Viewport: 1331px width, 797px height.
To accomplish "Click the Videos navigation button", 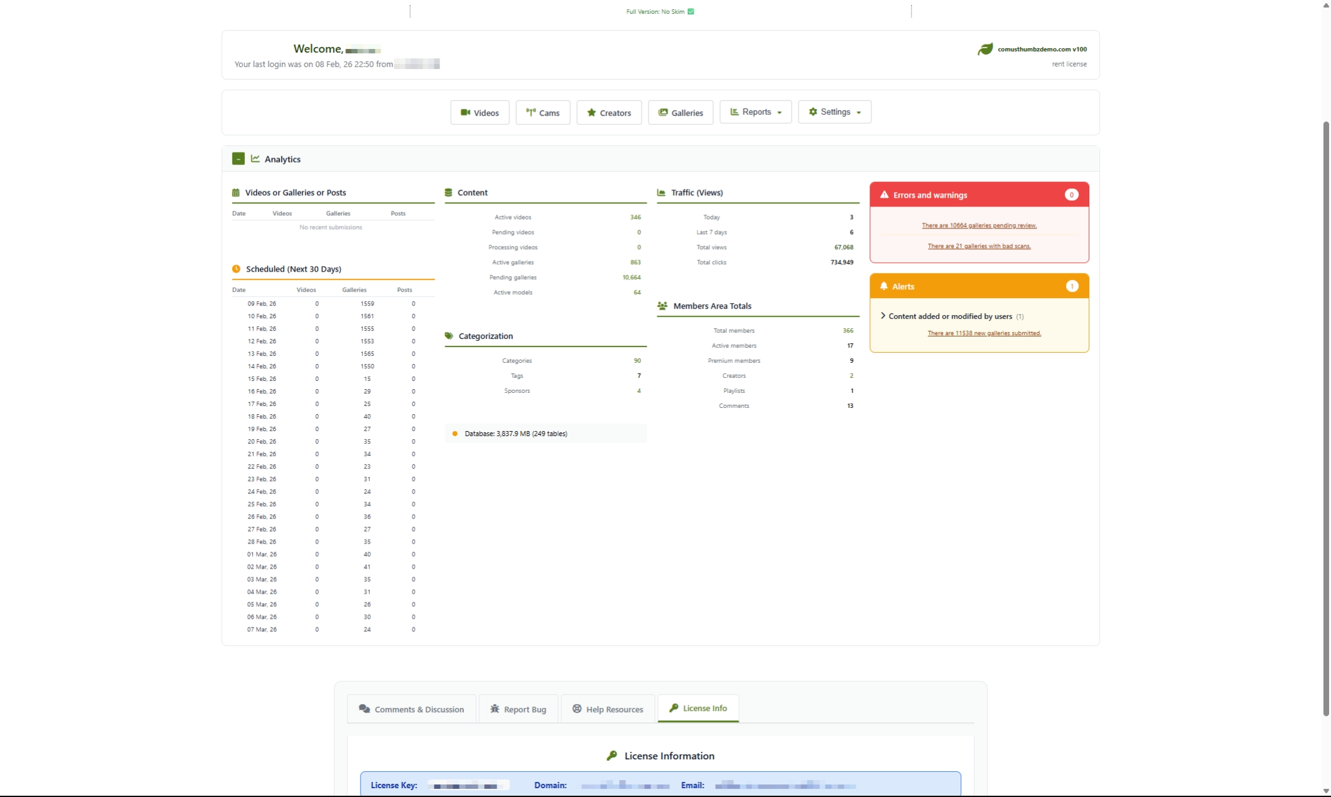I will pyautogui.click(x=480, y=113).
